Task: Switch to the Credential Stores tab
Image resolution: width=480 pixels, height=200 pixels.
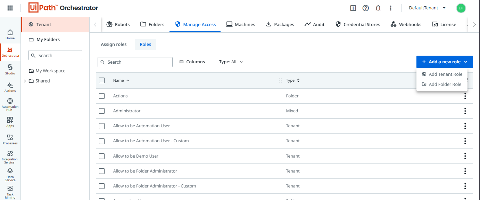Action: [358, 24]
